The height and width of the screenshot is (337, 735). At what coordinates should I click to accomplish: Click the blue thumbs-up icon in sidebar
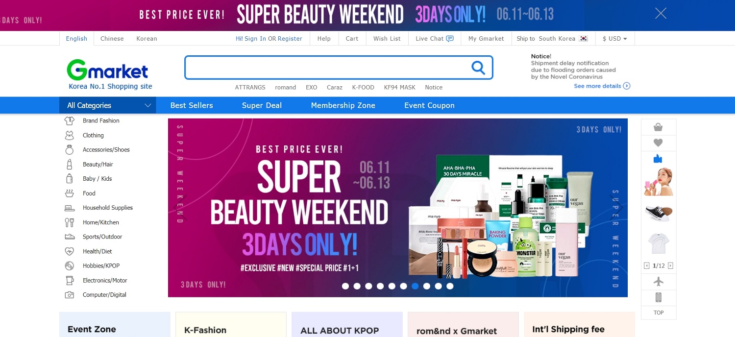click(658, 159)
